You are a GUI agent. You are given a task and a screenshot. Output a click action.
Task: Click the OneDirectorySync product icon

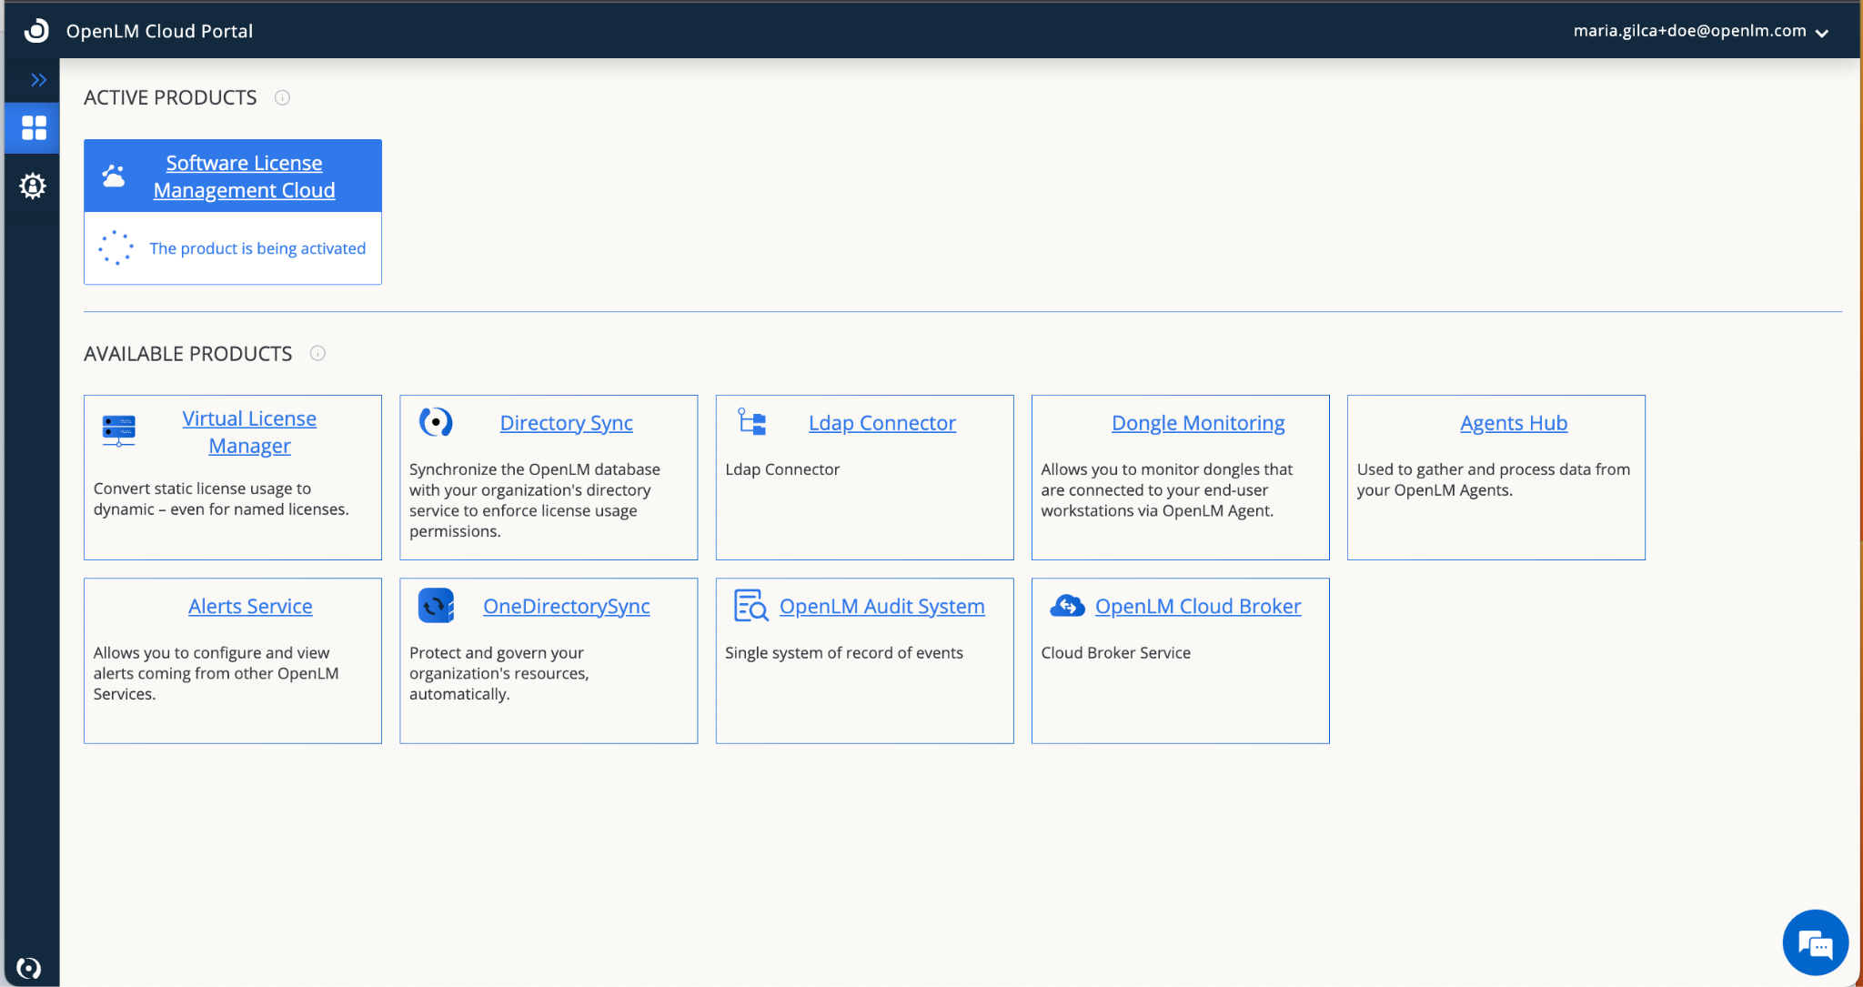point(436,606)
